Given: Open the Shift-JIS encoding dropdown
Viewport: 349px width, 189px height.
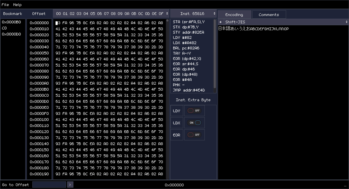Looking at the screenshot, I should click(286, 22).
